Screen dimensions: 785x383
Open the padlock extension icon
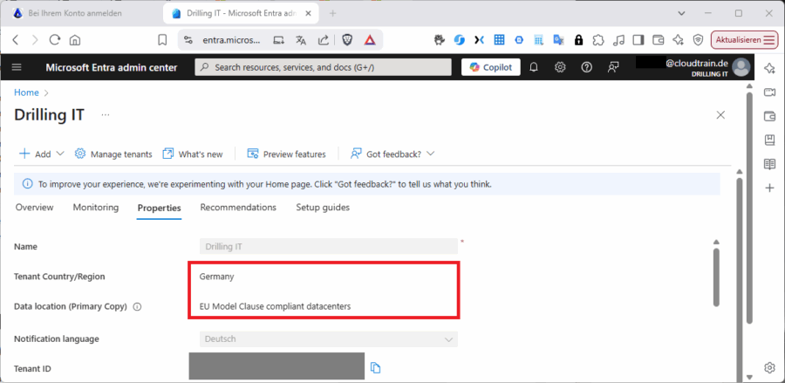579,40
